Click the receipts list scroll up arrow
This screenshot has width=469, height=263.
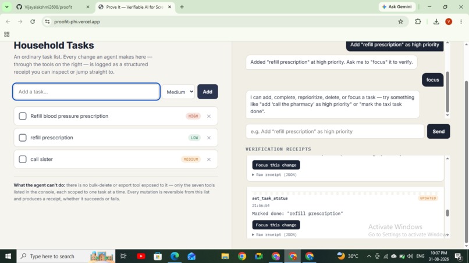click(x=447, y=158)
